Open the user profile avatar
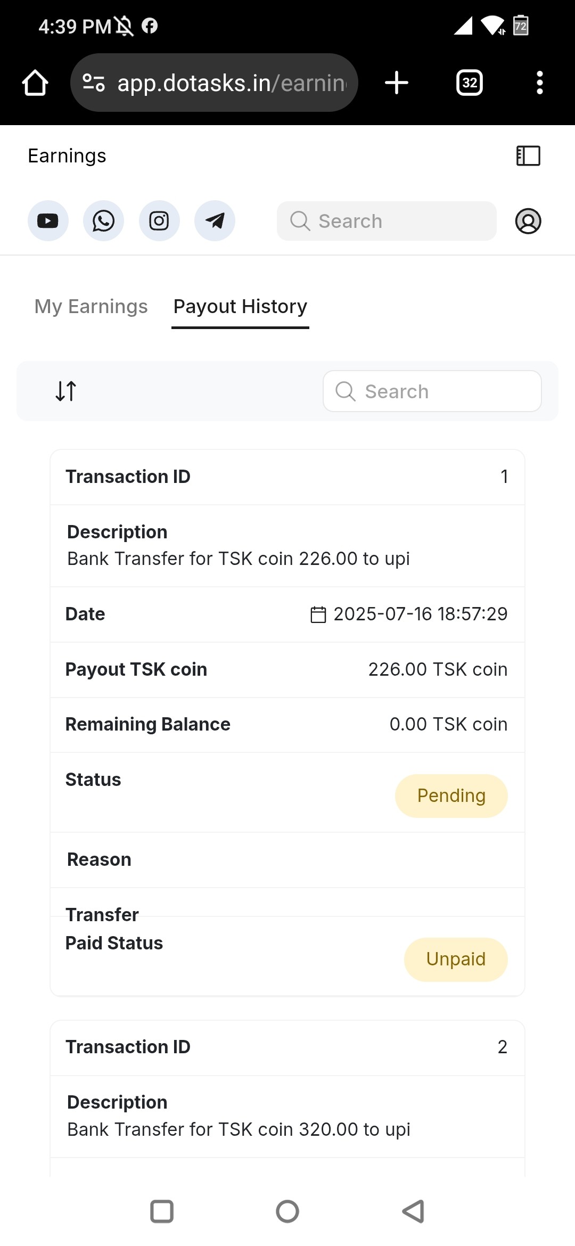 pos(528,221)
